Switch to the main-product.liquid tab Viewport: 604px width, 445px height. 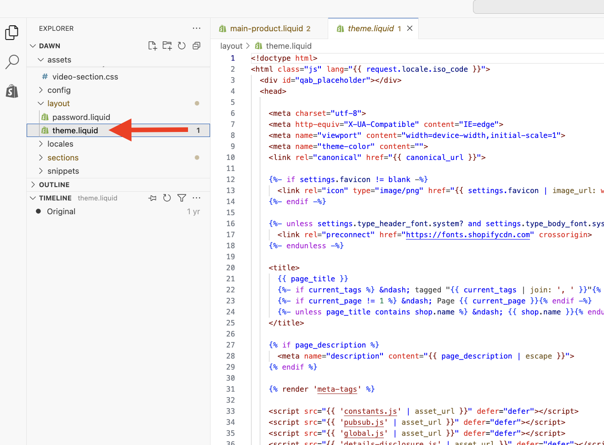[266, 29]
